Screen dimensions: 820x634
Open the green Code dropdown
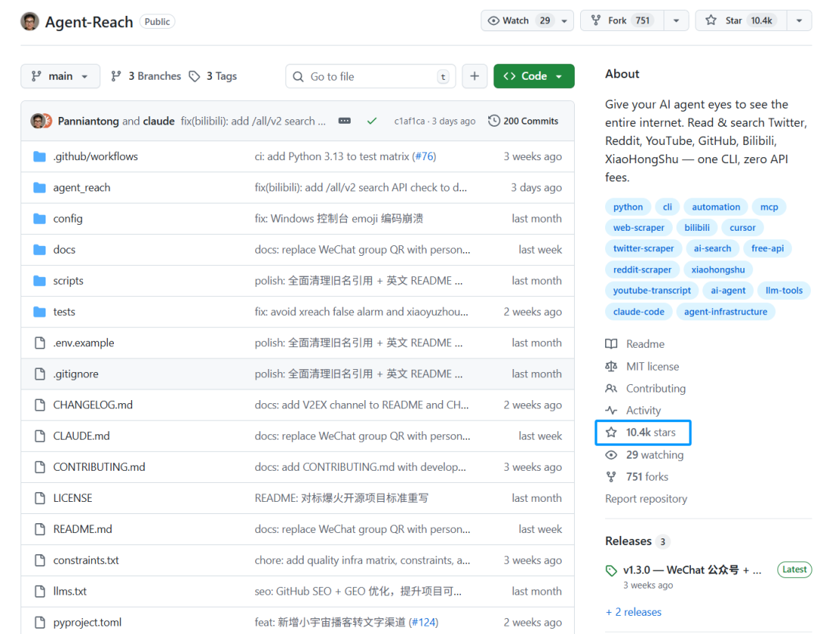[534, 76]
